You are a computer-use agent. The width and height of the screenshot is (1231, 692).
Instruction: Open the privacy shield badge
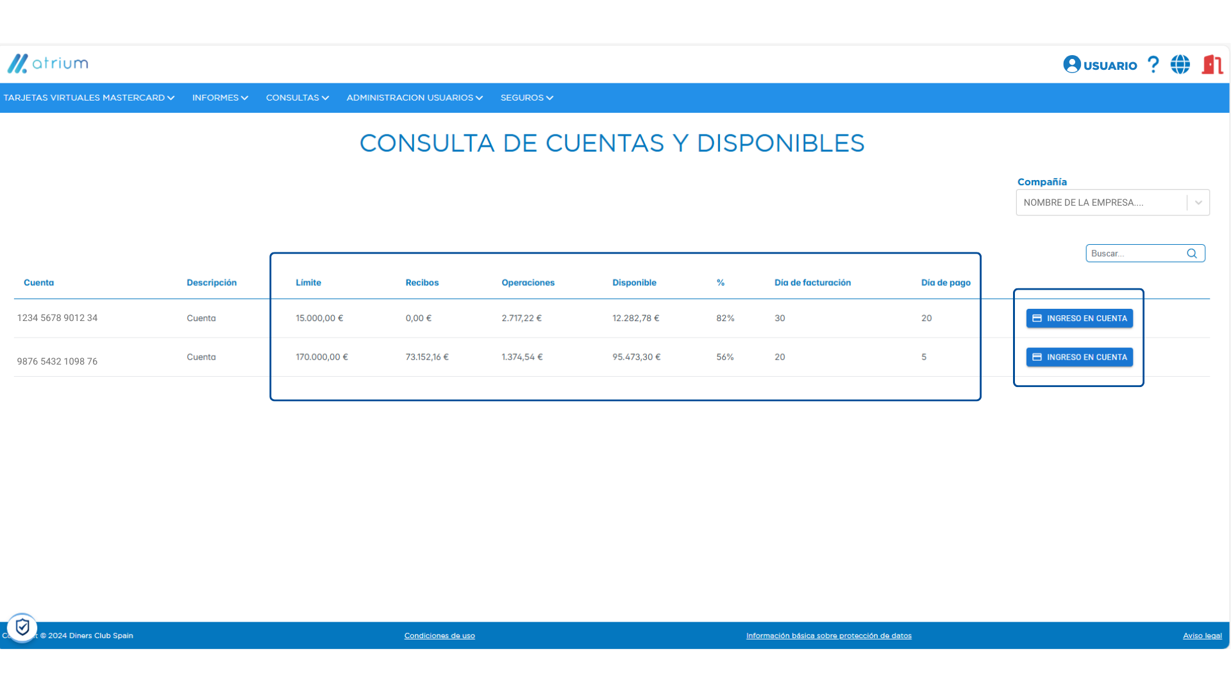tap(22, 627)
